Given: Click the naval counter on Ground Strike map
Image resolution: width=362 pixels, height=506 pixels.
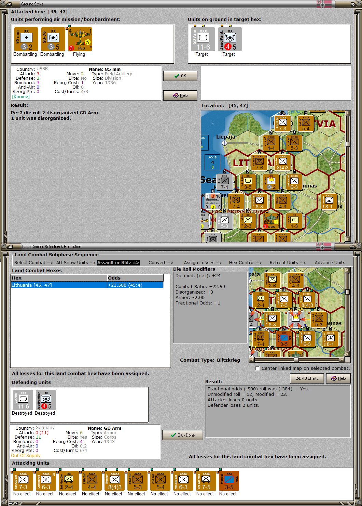Looking at the screenshot, I should [213, 202].
